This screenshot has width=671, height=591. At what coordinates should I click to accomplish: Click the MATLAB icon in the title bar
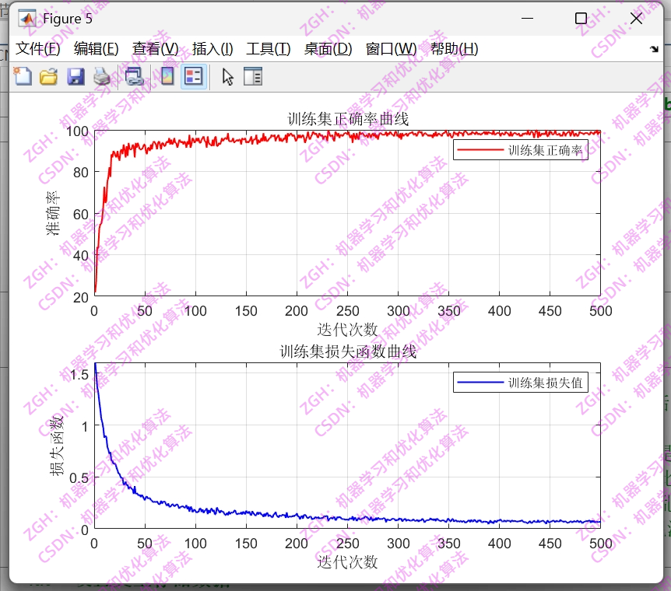tap(29, 17)
